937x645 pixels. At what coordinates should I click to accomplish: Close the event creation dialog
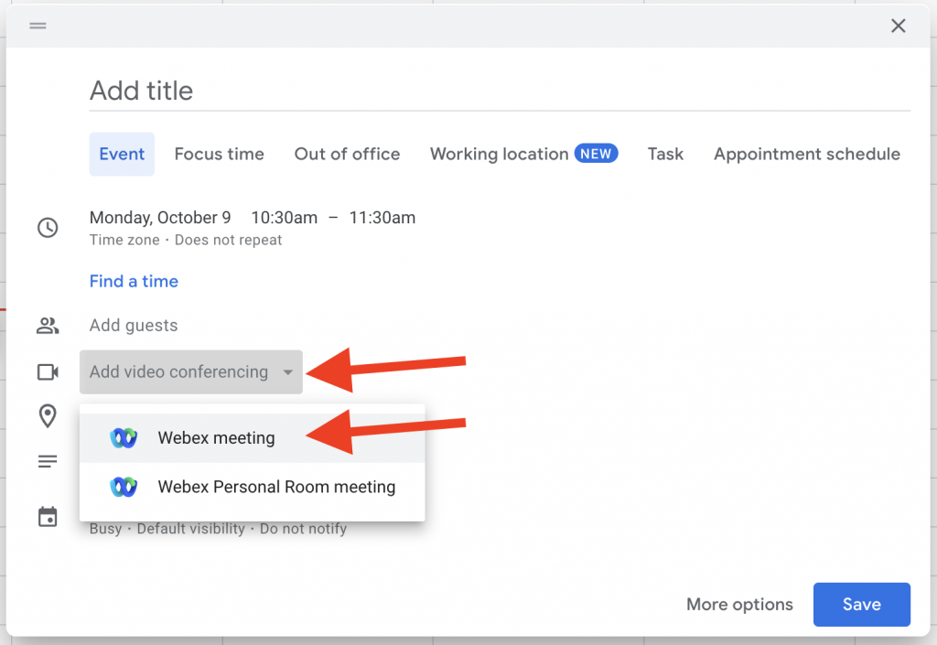899,26
